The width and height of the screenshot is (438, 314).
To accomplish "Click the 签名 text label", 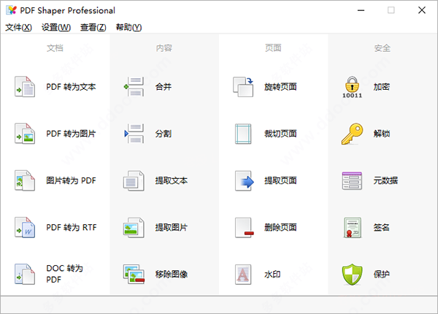I will (382, 227).
